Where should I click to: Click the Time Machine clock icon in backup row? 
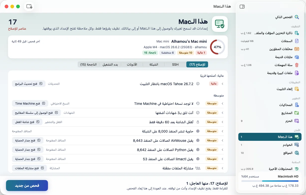pyautogui.click(x=198, y=103)
